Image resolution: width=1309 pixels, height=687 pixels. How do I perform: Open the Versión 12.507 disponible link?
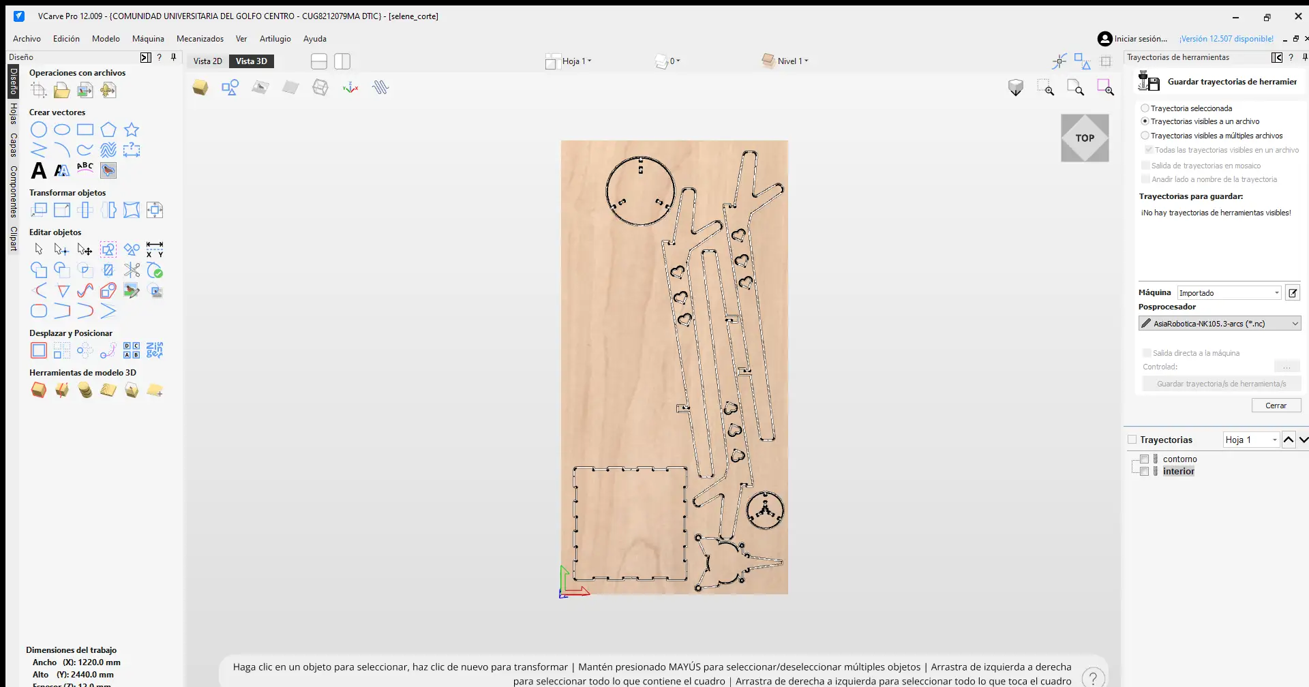(x=1227, y=39)
